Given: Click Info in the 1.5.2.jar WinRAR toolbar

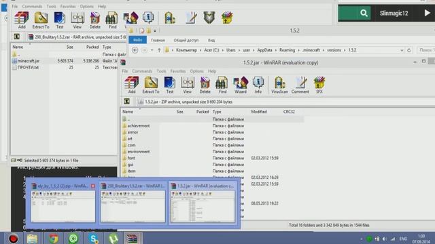Looking at the screenshot, I should 258,85.
